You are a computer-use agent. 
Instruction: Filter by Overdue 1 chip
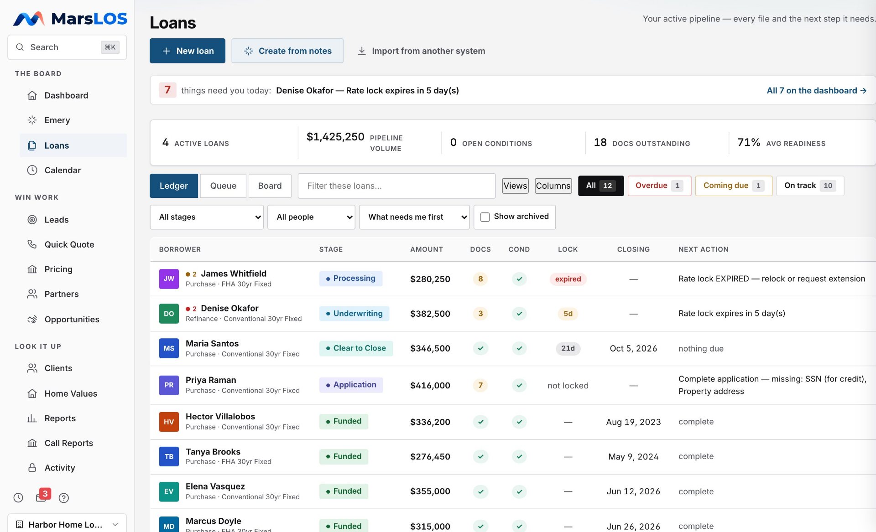click(659, 186)
